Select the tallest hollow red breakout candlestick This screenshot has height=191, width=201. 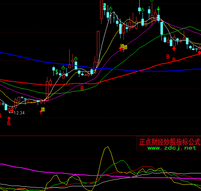click(98, 47)
